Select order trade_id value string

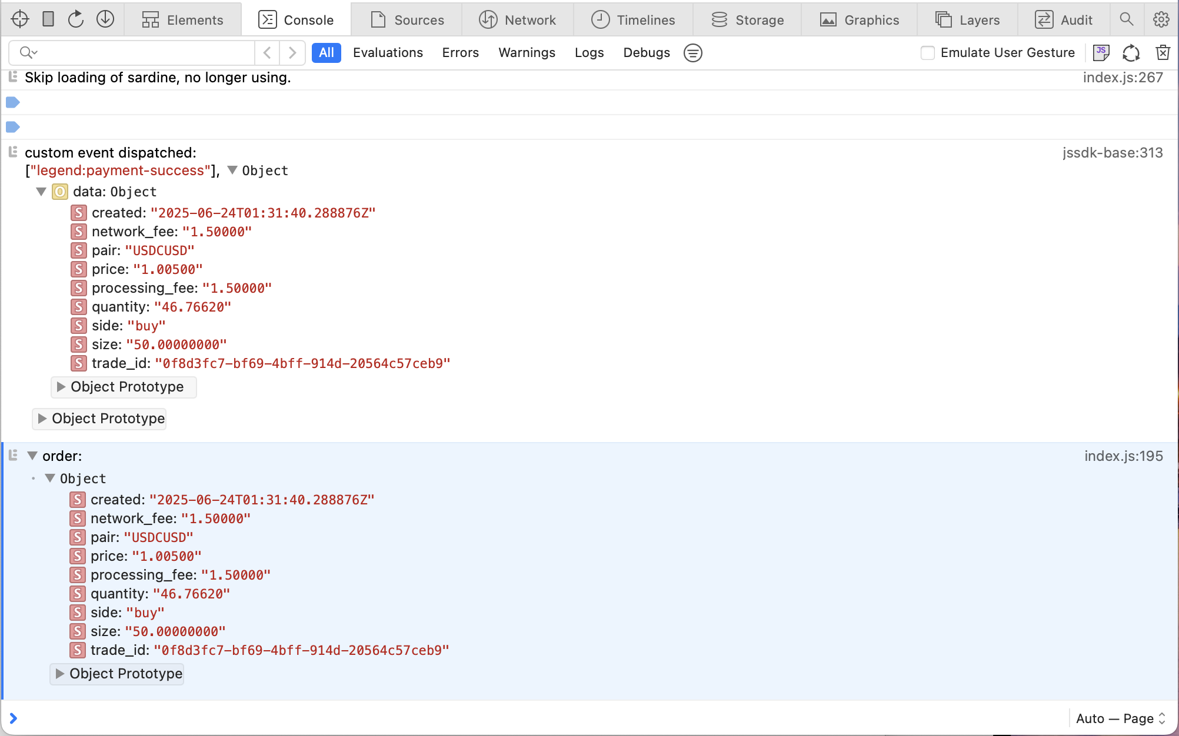click(x=301, y=650)
